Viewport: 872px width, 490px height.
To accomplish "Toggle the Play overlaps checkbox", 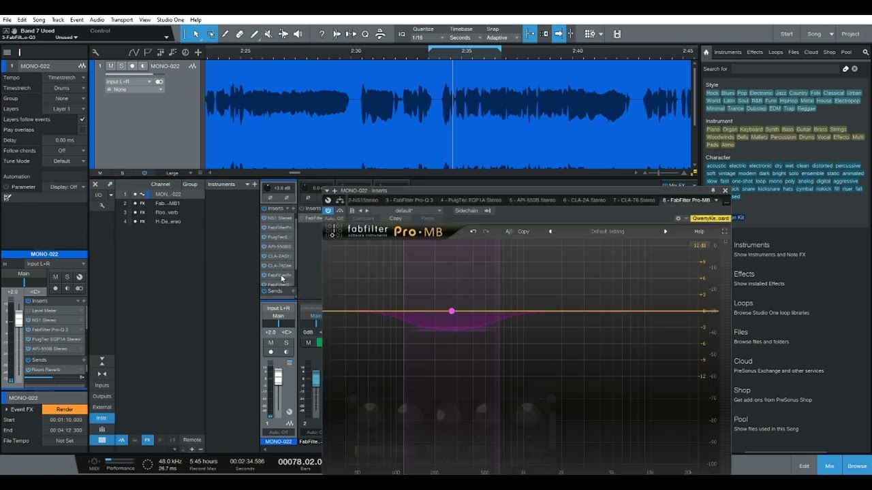I will (82, 129).
